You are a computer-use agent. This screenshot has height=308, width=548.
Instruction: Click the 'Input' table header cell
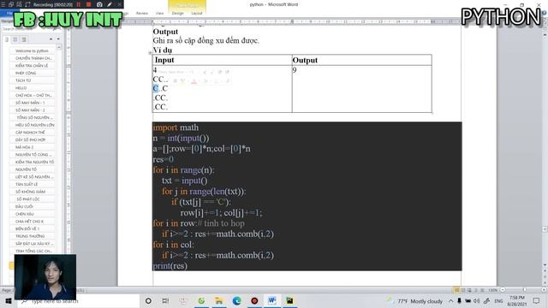tap(223, 60)
